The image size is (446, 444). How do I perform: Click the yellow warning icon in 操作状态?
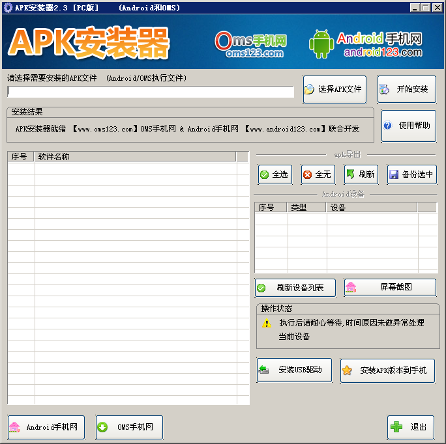tap(267, 323)
